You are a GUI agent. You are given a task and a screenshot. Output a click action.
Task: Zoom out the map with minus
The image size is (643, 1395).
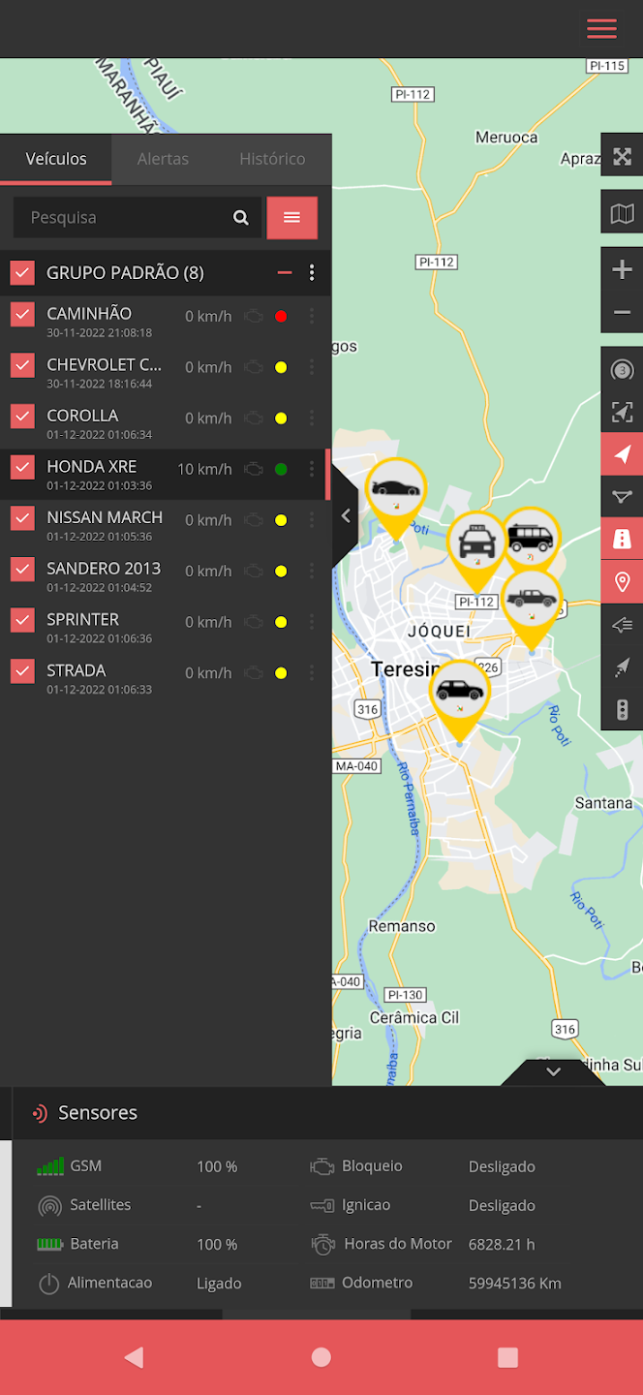[622, 313]
